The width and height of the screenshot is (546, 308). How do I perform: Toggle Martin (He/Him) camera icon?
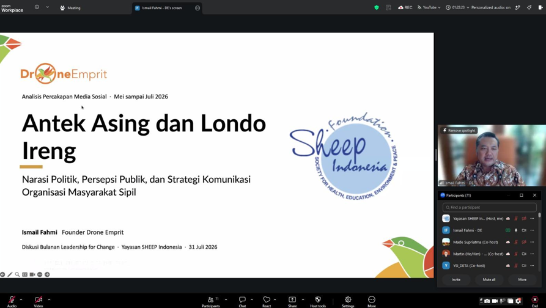pyautogui.click(x=524, y=254)
